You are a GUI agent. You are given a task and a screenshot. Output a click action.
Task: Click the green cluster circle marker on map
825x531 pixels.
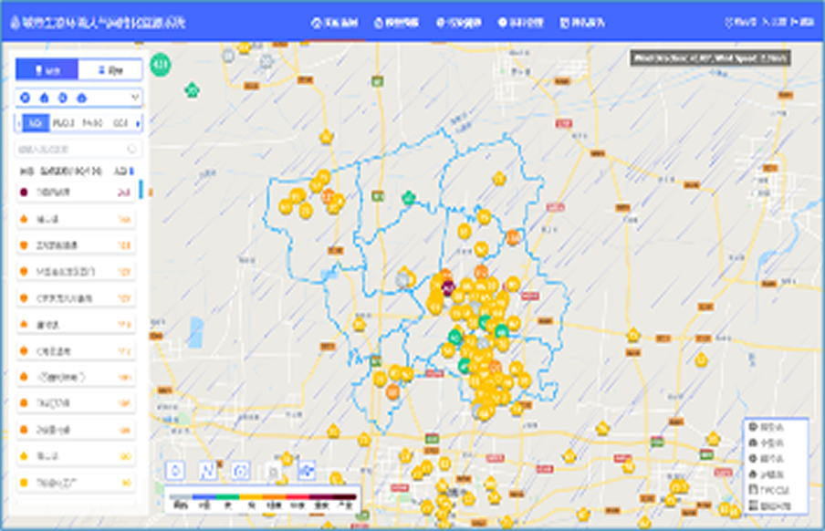162,64
